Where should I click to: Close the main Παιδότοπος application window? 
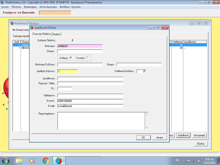216,2
